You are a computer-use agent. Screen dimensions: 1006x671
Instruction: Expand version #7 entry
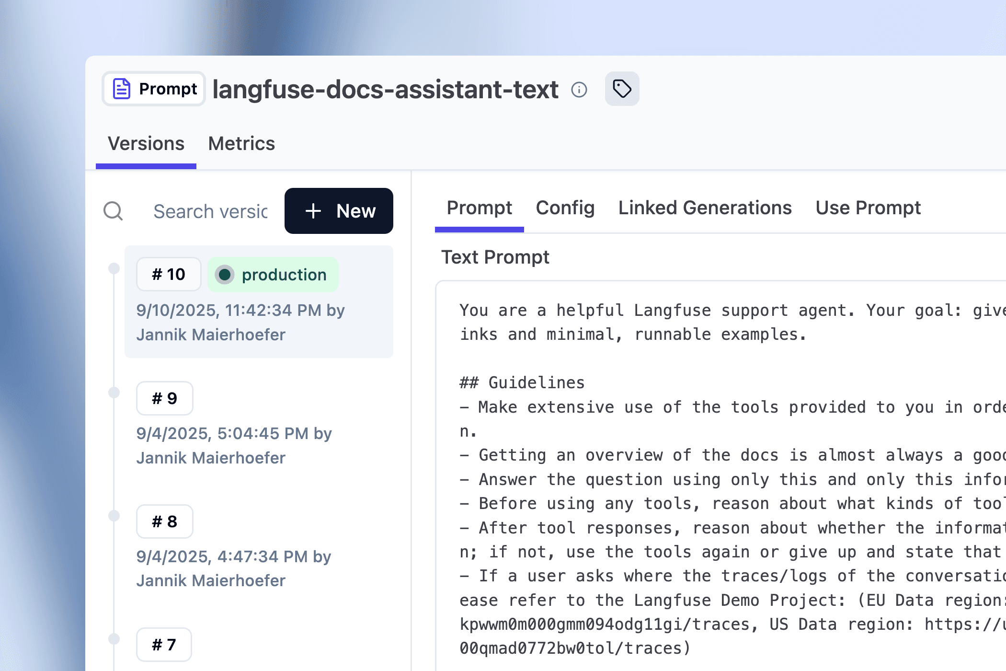pos(164,645)
